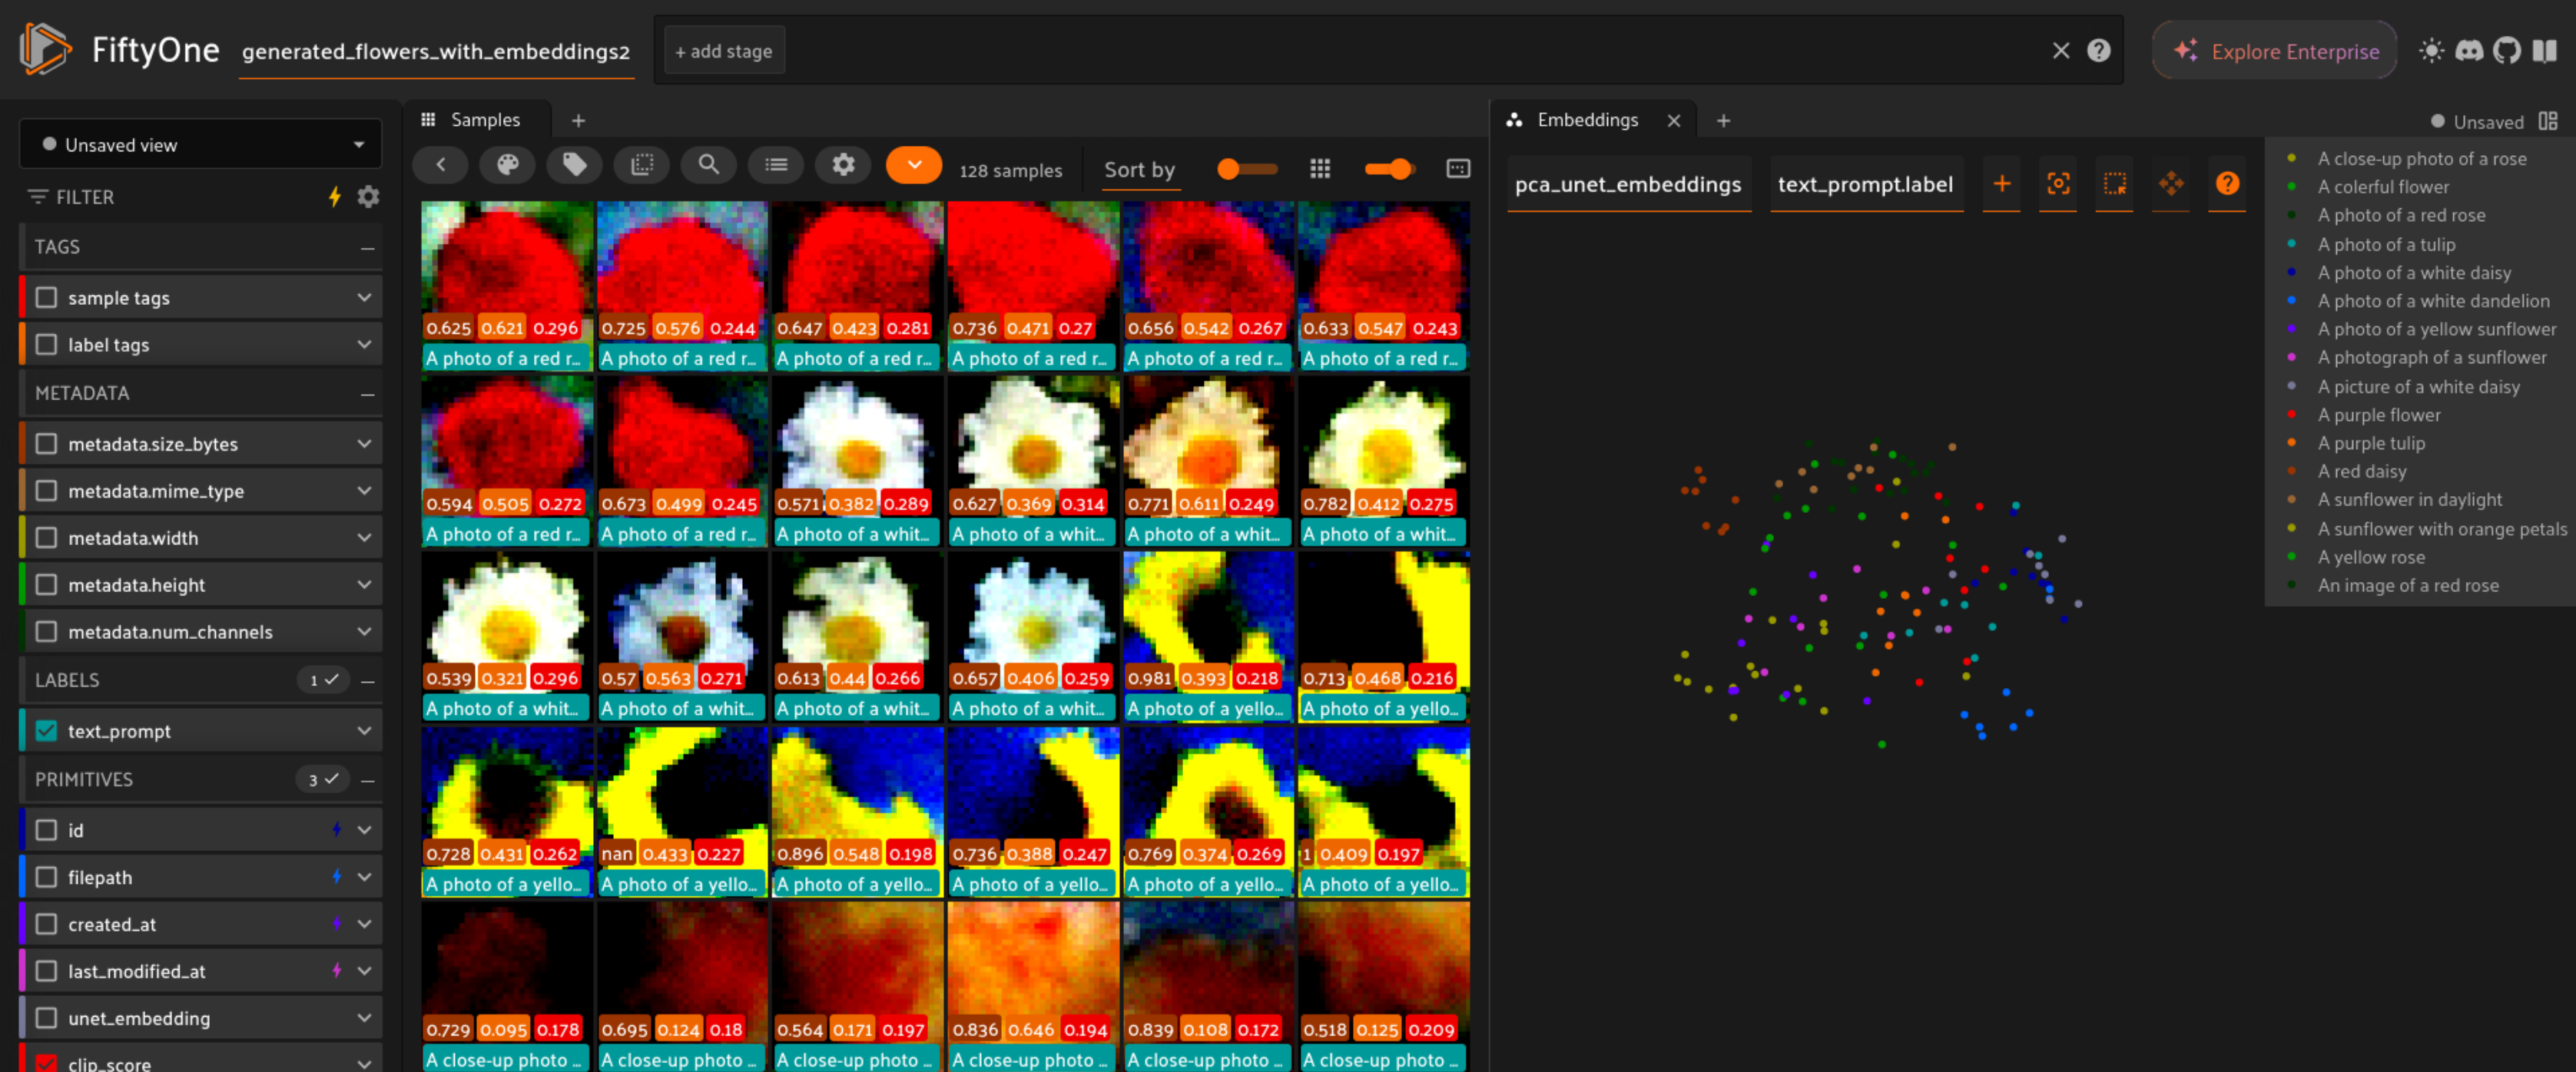The width and height of the screenshot is (2576, 1072).
Task: Toggle light mode sun icon
Action: [2431, 51]
